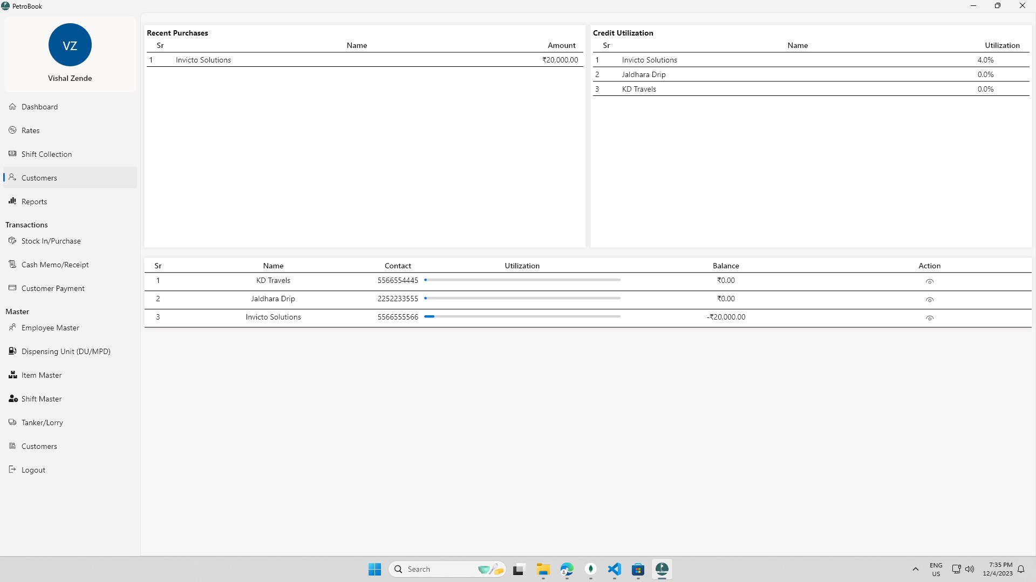Image resolution: width=1036 pixels, height=582 pixels.
Task: Click Logout in the sidebar
Action: [x=70, y=470]
